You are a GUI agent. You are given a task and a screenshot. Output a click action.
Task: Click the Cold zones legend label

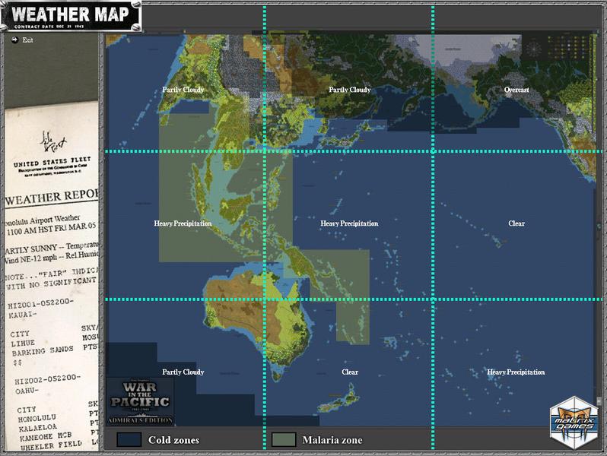(x=173, y=440)
